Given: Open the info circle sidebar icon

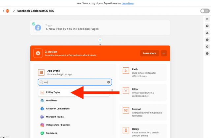Looking at the screenshot, I should (207, 53).
